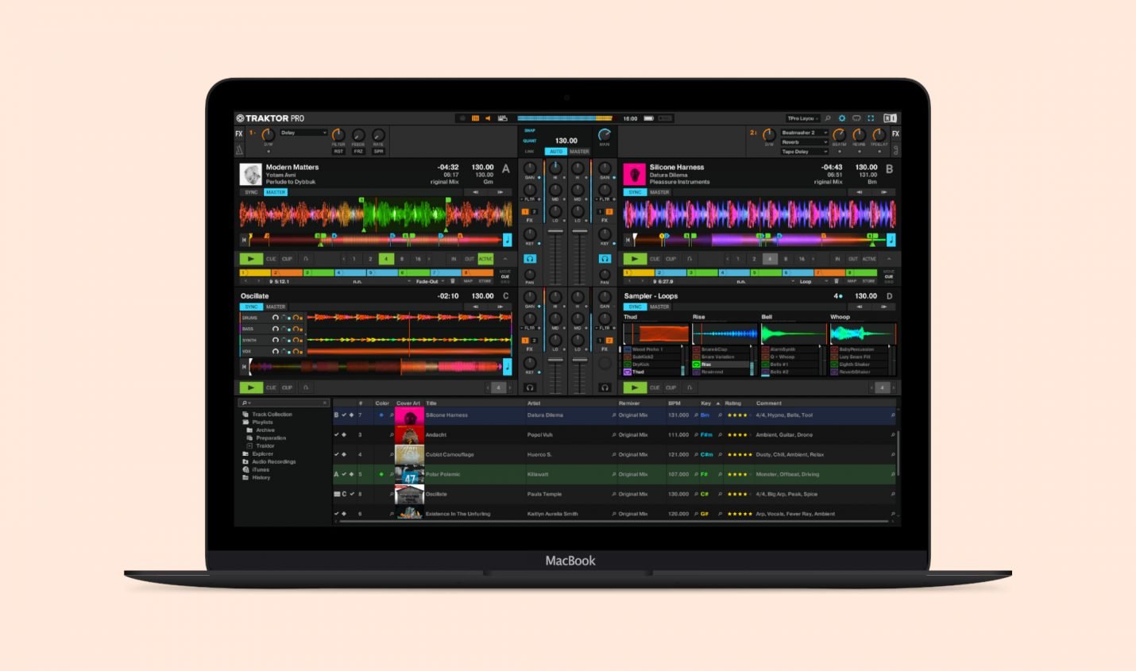Enter fullscreen using the fullscreen icon
The width and height of the screenshot is (1136, 671).
871,118
